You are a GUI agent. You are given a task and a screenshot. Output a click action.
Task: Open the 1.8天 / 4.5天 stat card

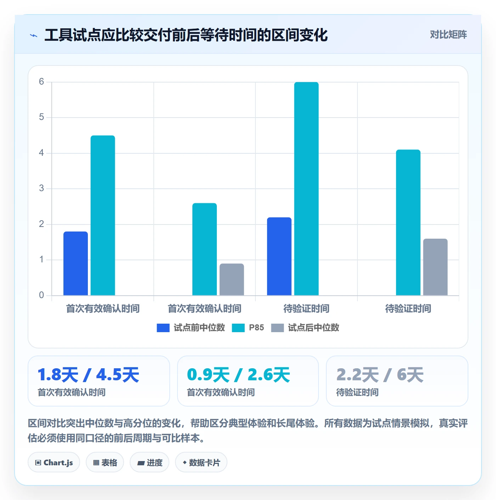(x=99, y=381)
